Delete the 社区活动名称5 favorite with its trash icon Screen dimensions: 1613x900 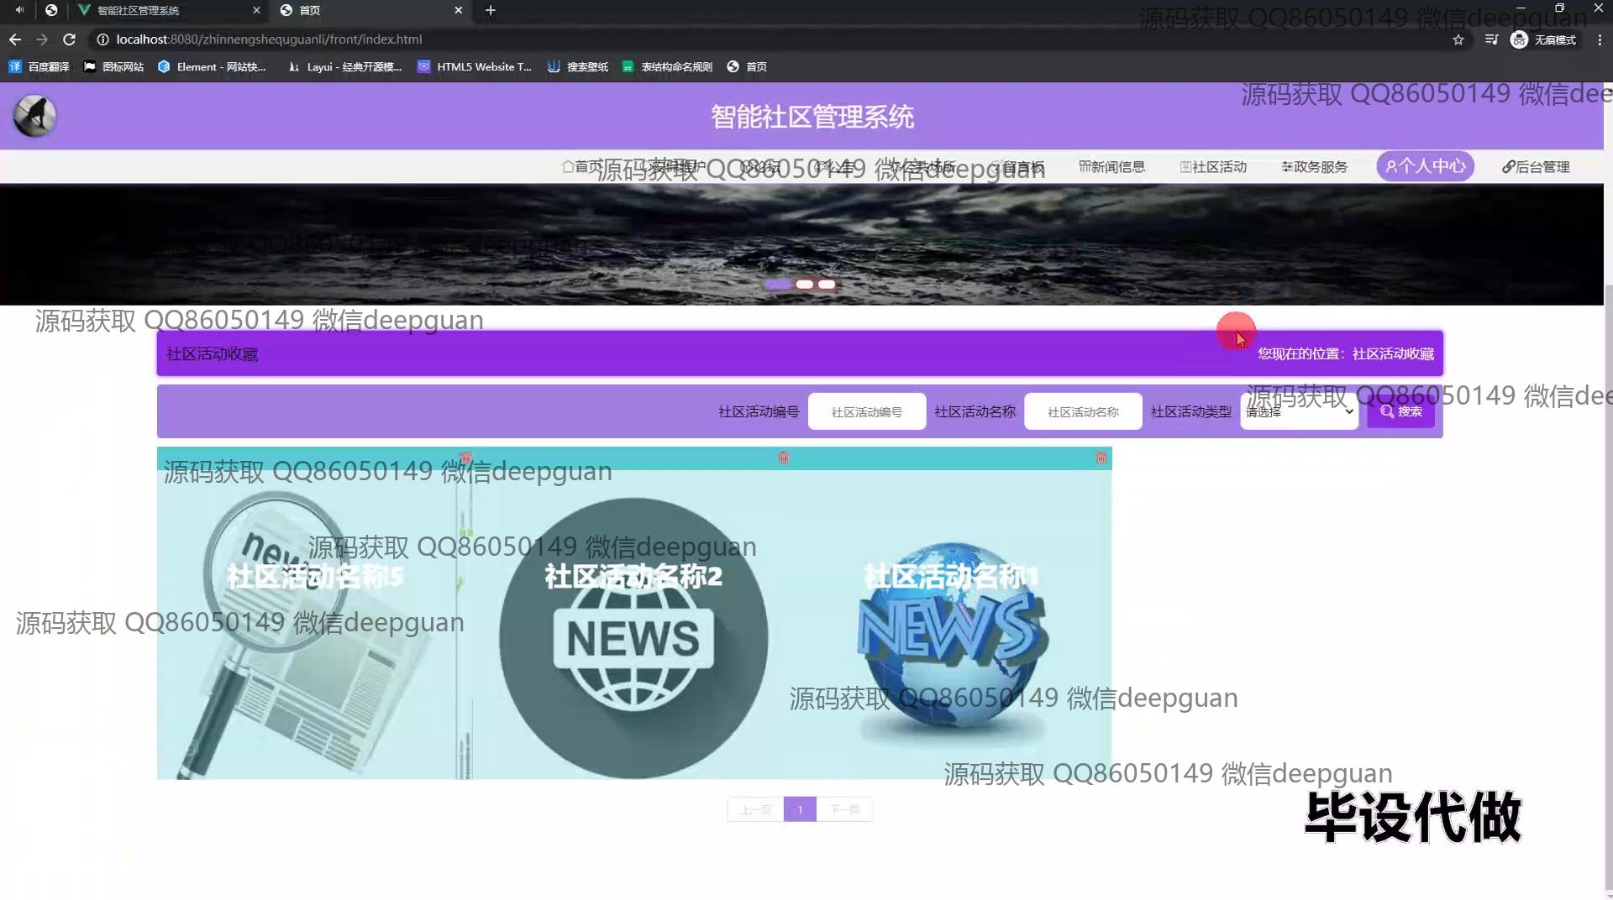465,458
